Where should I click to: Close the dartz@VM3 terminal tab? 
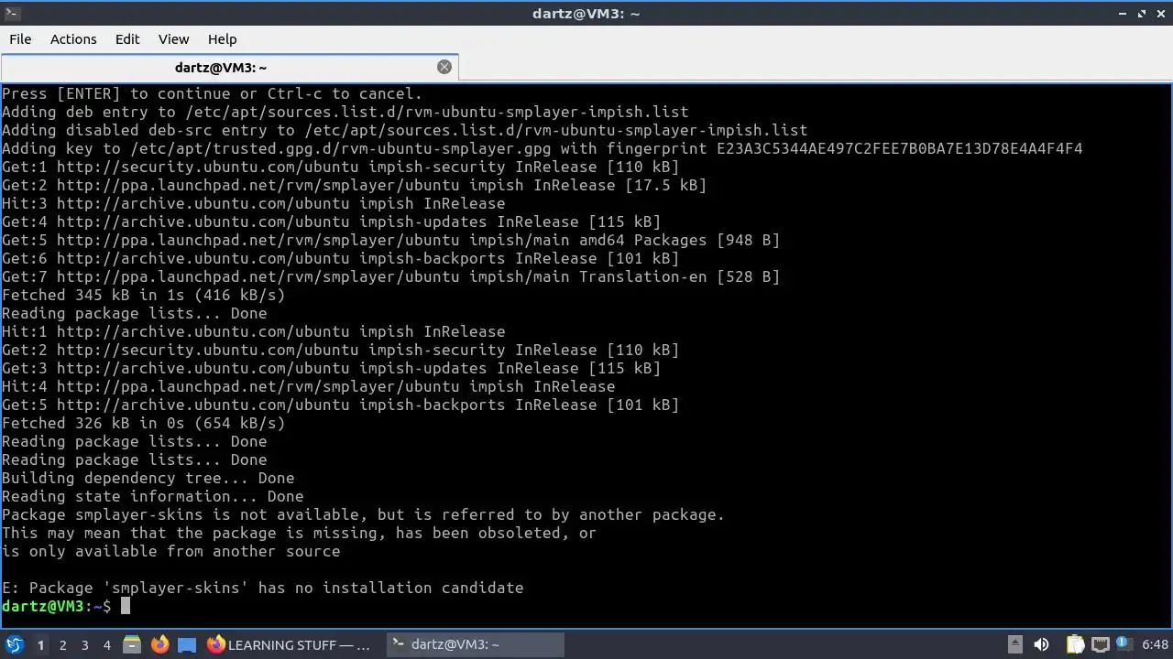pyautogui.click(x=444, y=67)
